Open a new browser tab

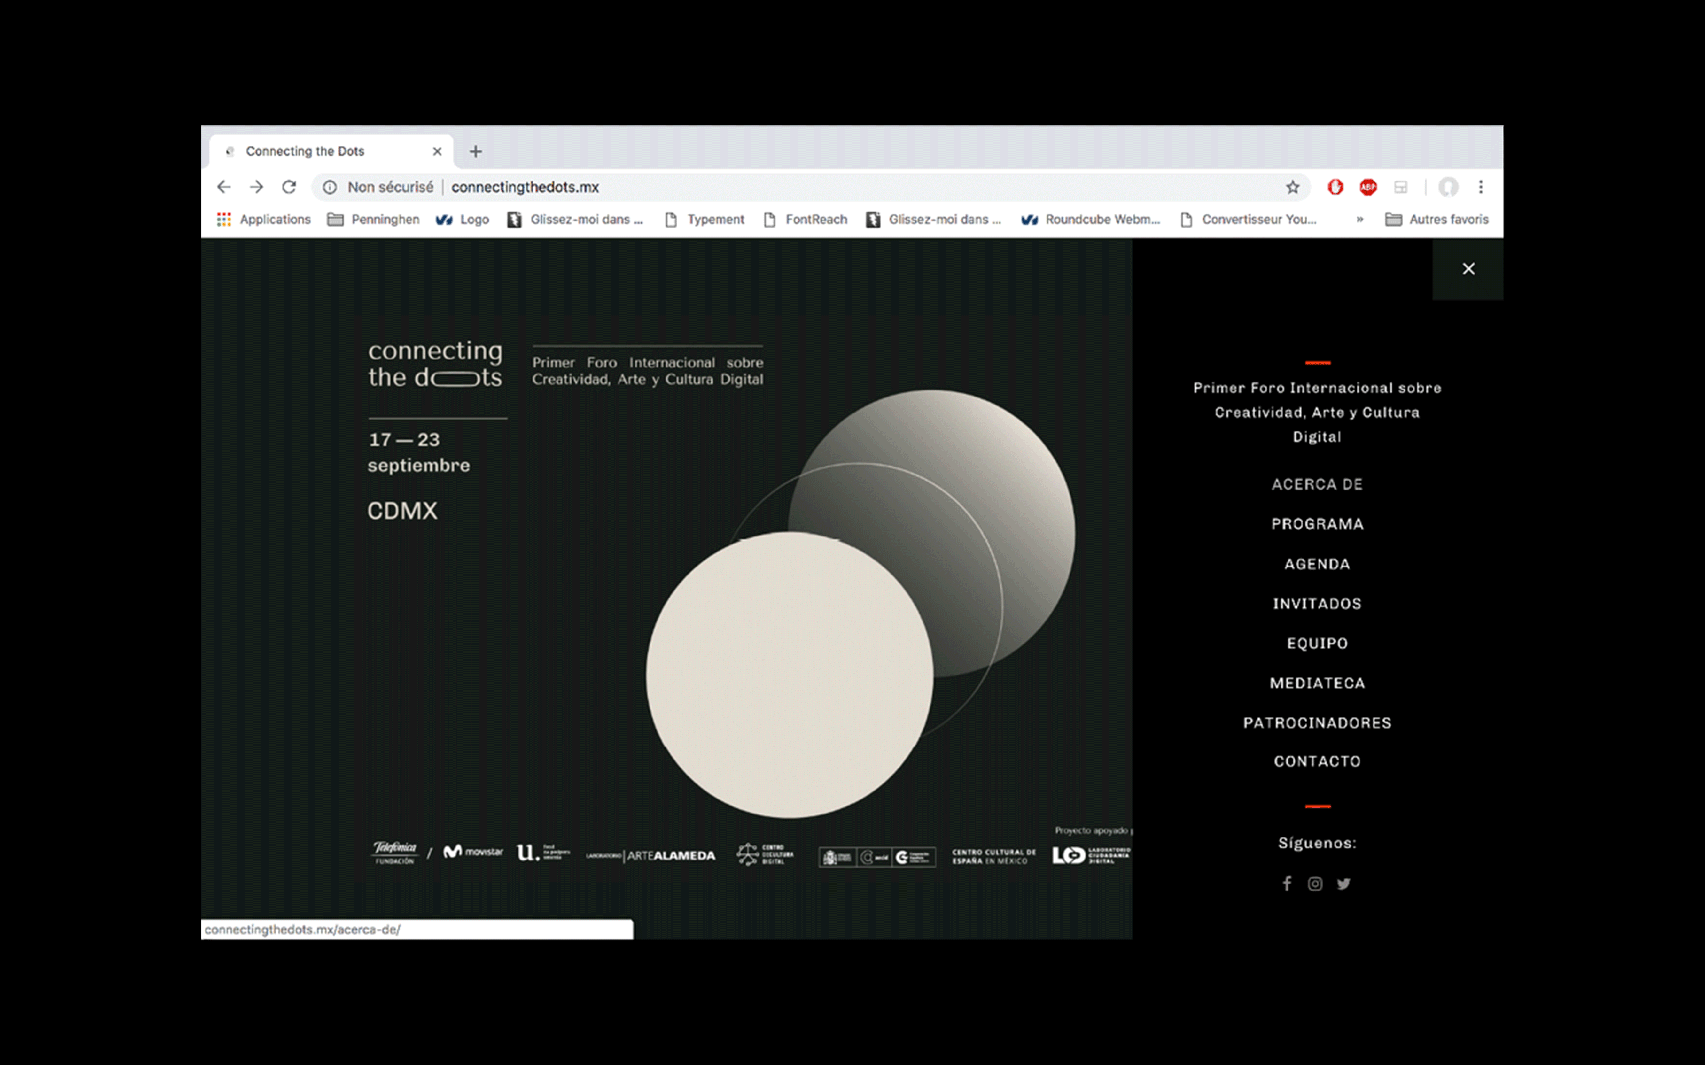(x=476, y=151)
